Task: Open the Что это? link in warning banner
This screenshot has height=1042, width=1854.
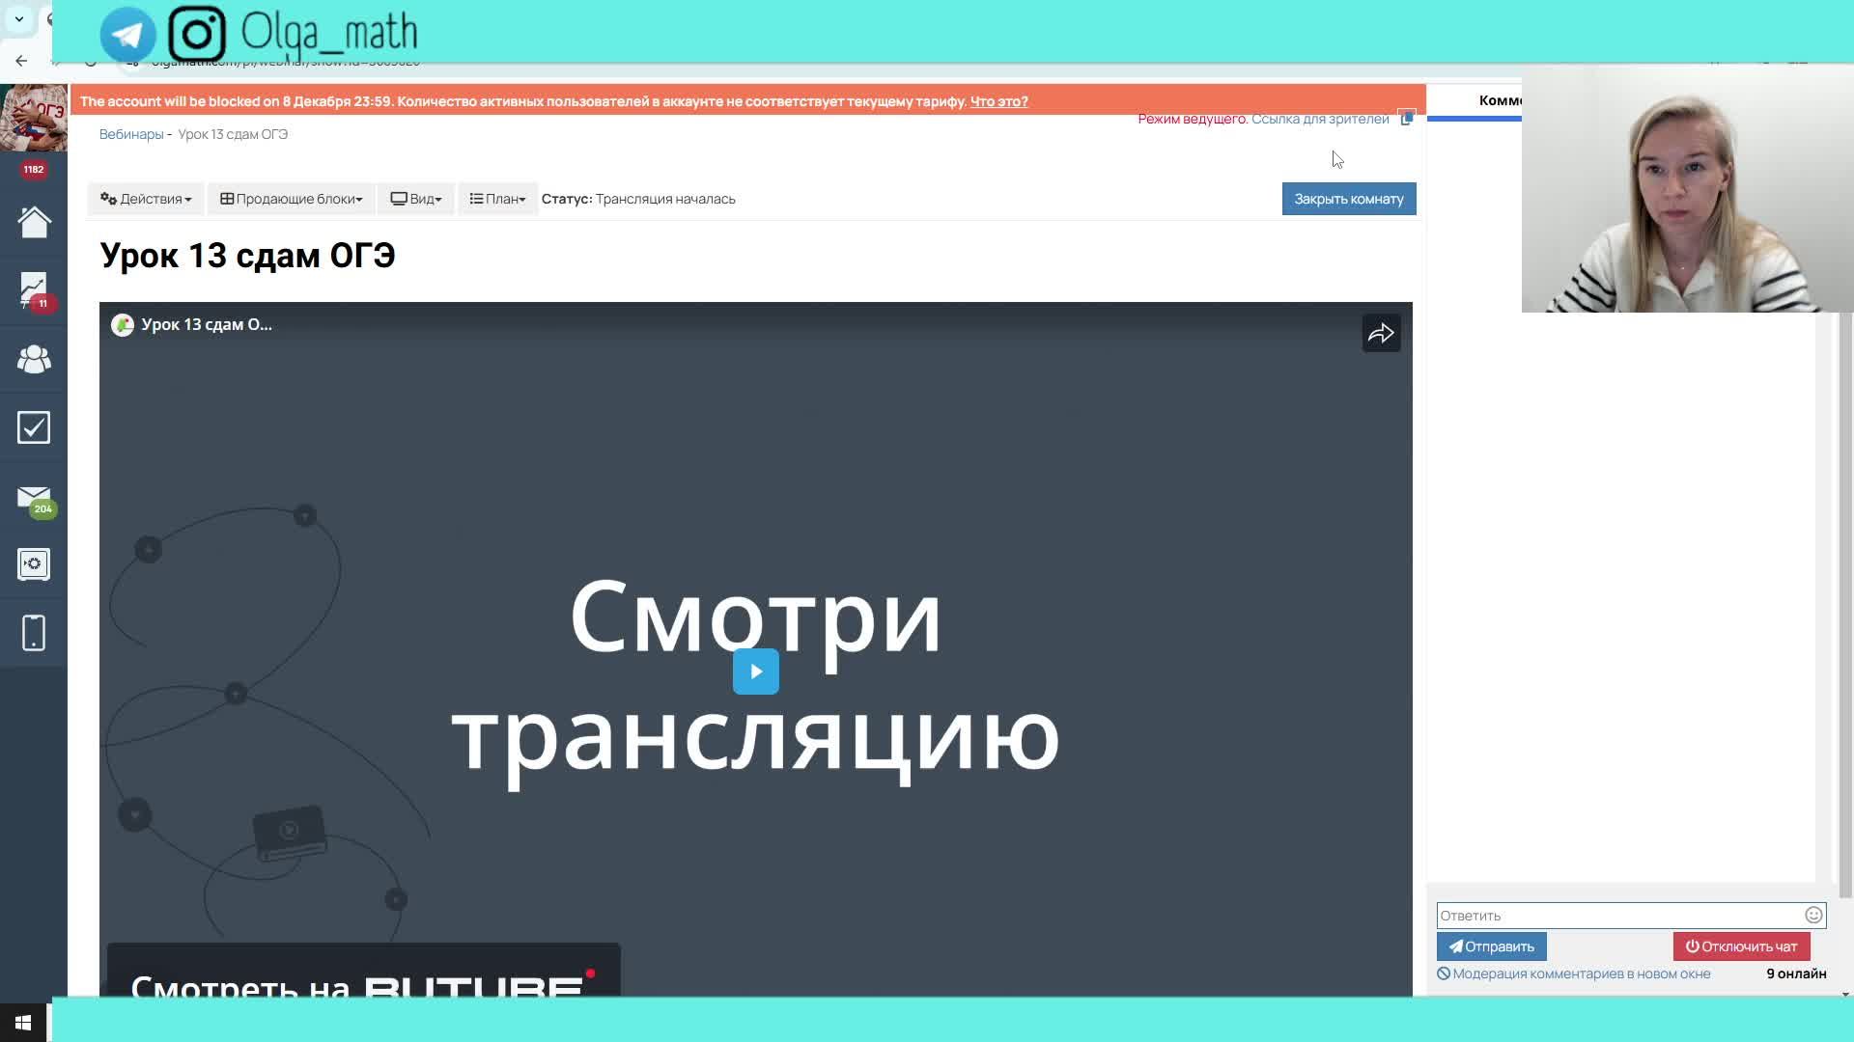Action: click(998, 101)
